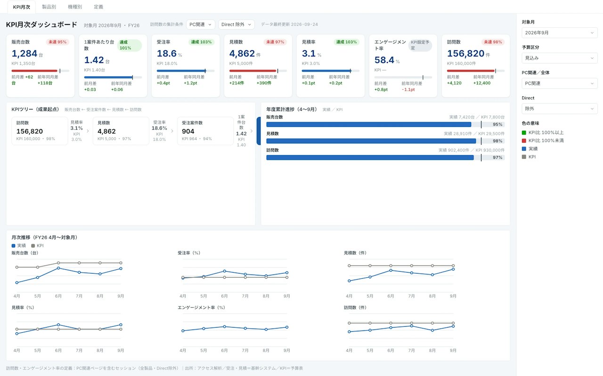Open the 定義 tab
Viewport: 603px width, 376px height.
(98, 7)
